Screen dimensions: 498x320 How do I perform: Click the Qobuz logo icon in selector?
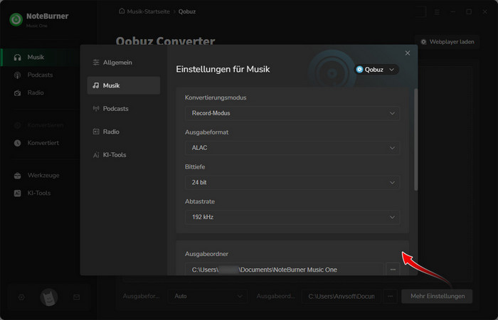point(359,70)
